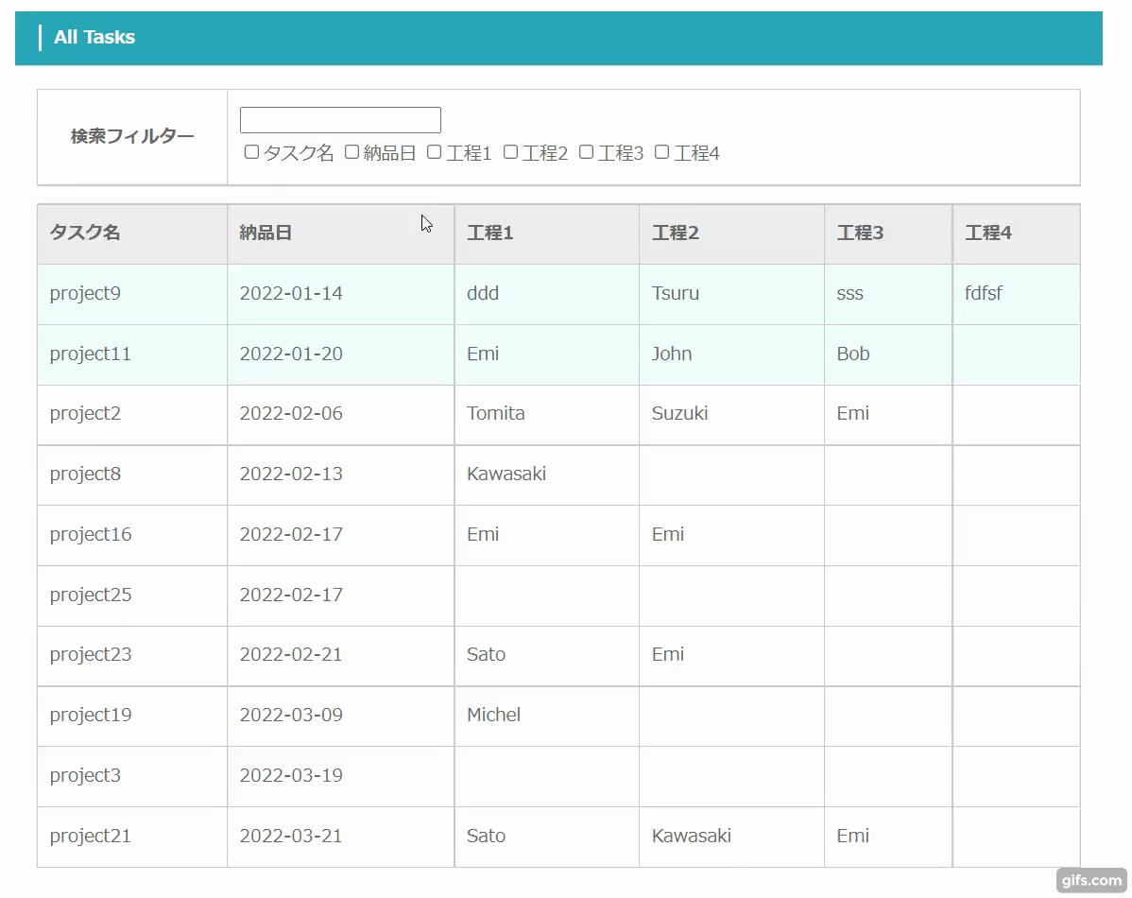The height and width of the screenshot is (898, 1132).
Task: Click the All Tasks heading
Action: point(94,38)
